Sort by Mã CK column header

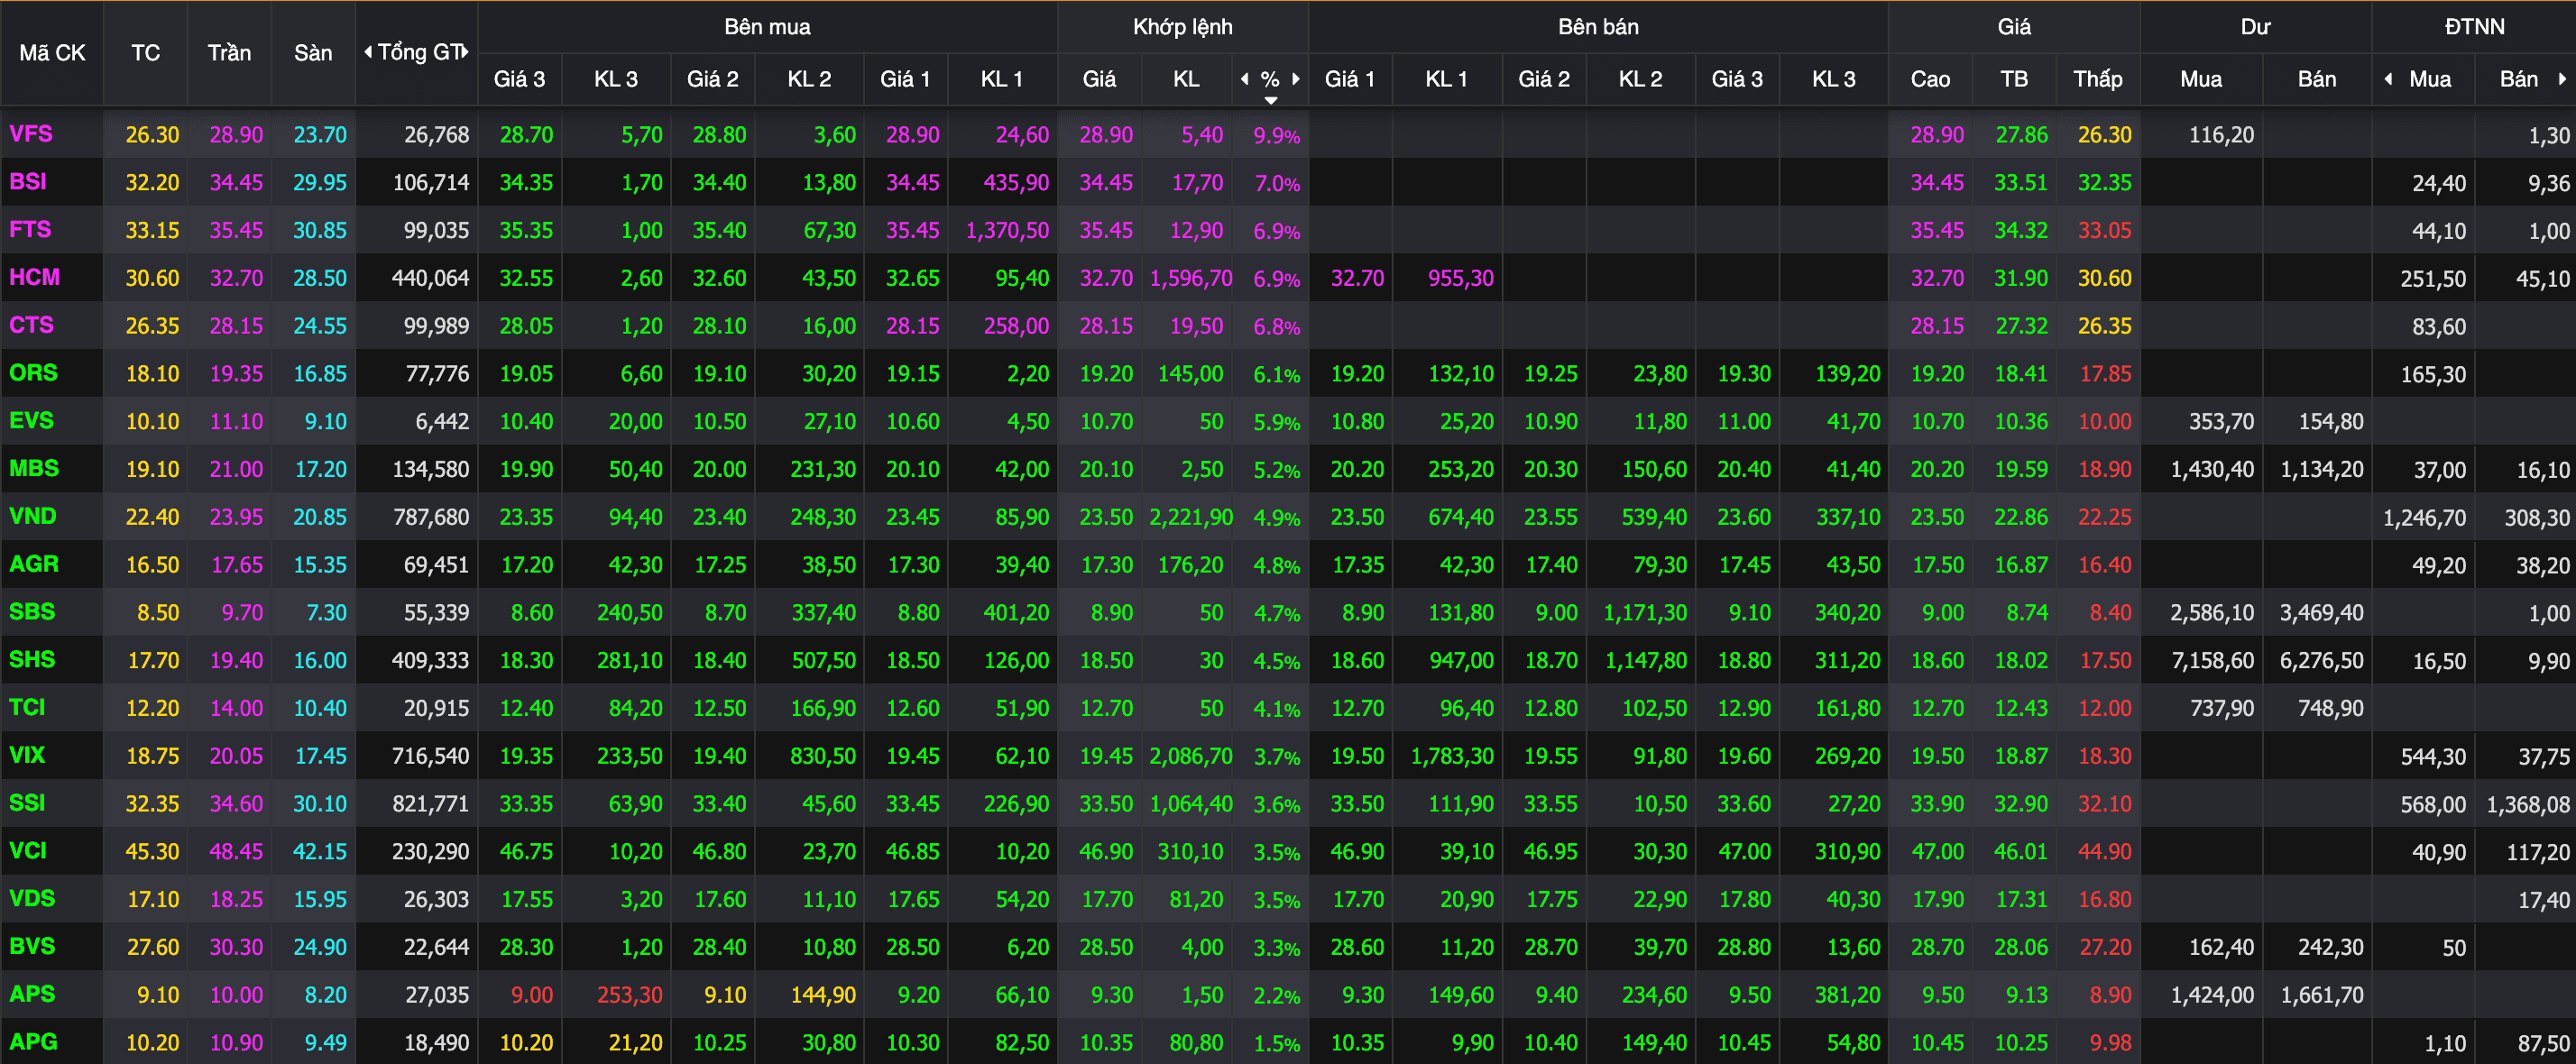[x=52, y=53]
